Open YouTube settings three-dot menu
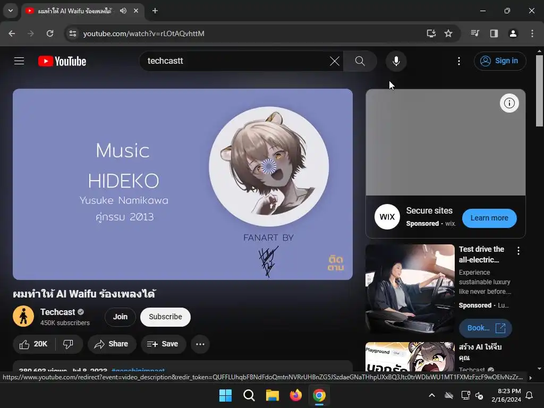The height and width of the screenshot is (408, 544). pyautogui.click(x=458, y=61)
